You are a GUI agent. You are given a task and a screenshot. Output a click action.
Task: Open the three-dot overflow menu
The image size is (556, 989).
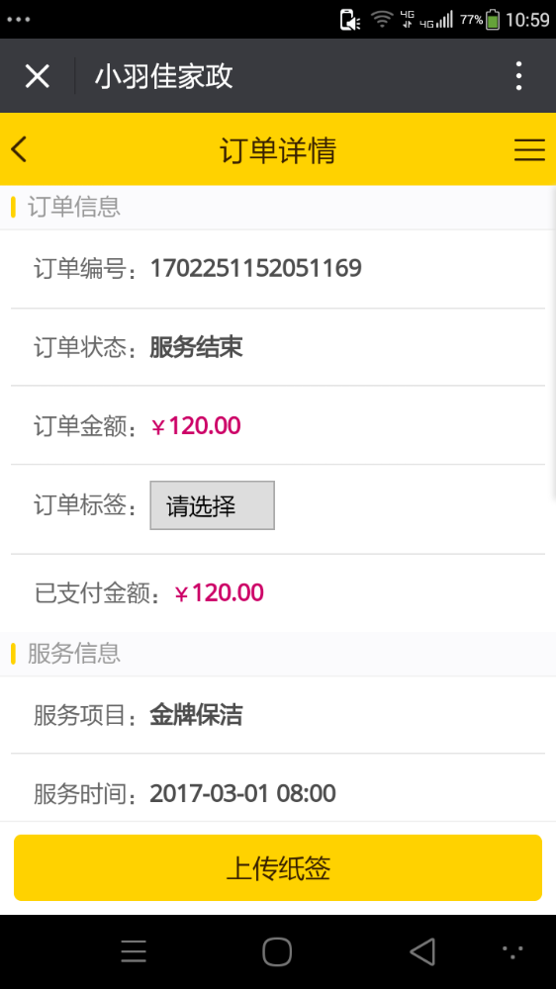pos(518,76)
